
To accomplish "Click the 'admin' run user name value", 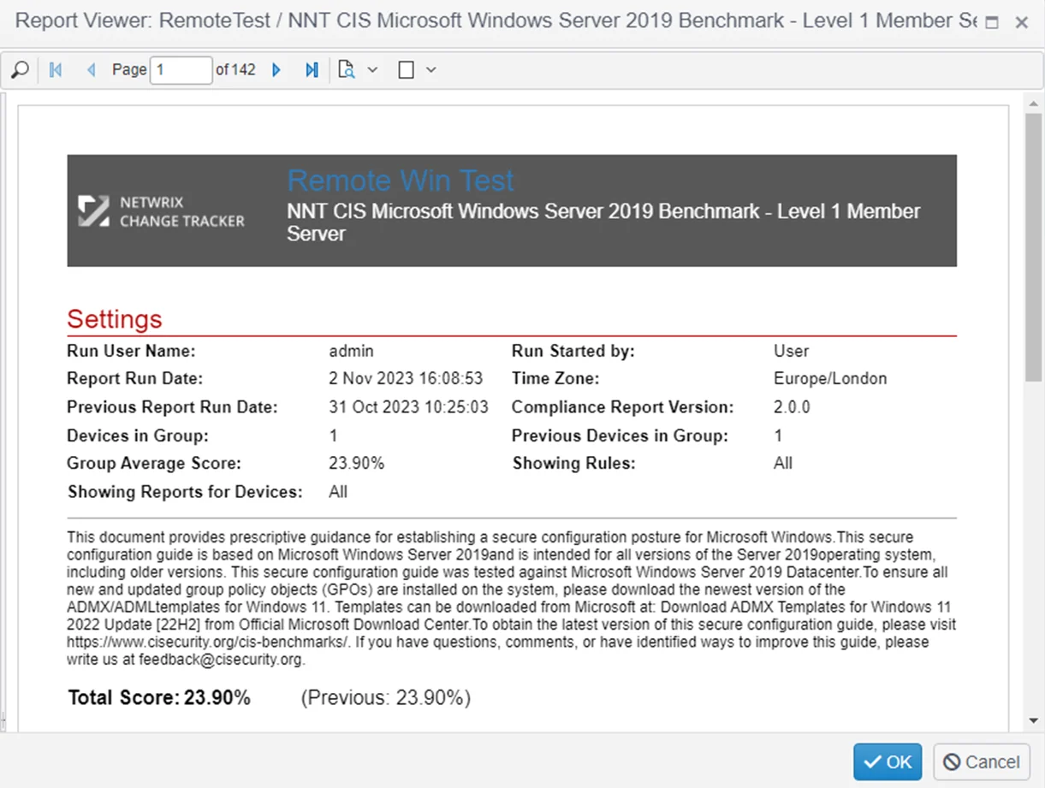I will coord(351,351).
